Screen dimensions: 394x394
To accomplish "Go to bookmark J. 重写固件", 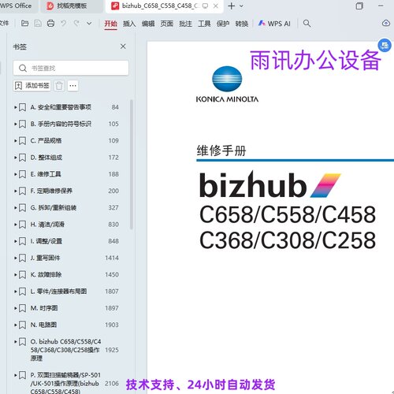I will pyautogui.click(x=45, y=258).
